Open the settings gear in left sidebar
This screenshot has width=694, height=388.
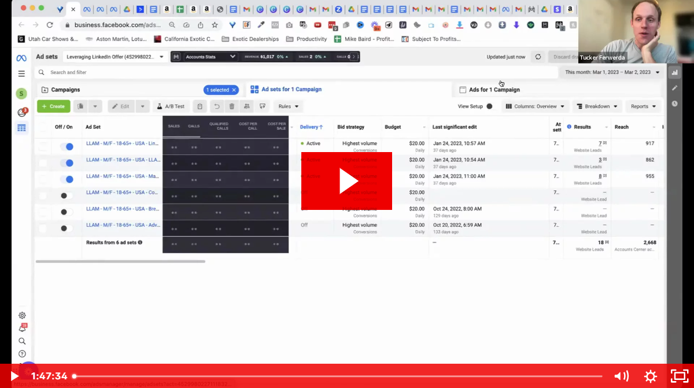pyautogui.click(x=22, y=315)
